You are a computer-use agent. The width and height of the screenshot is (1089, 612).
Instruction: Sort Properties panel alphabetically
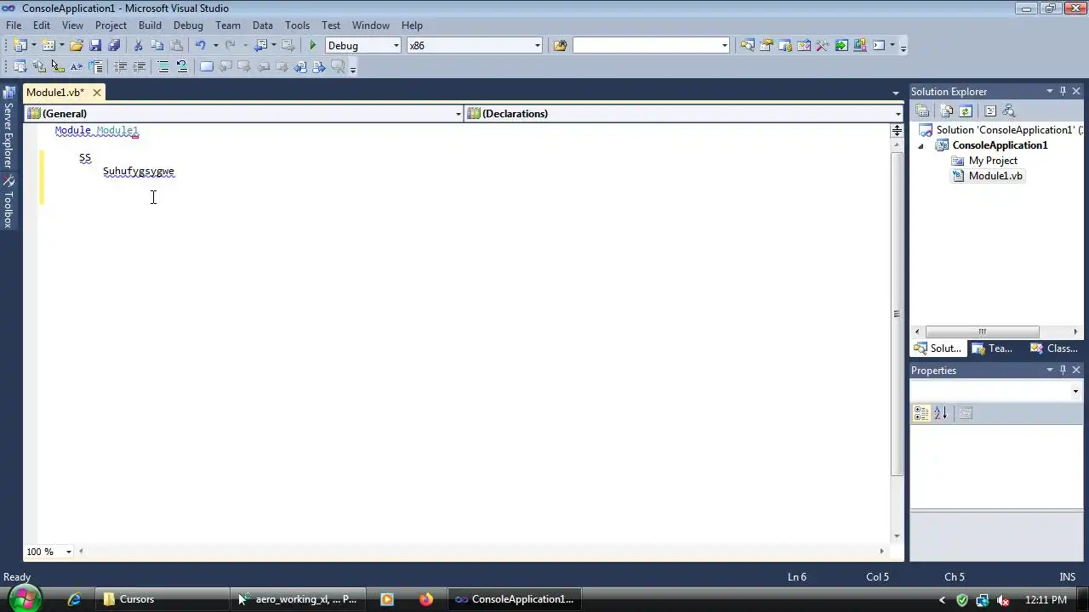tap(940, 413)
